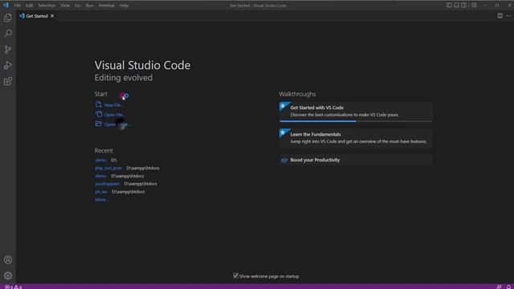514x289 pixels.
Task: Click the notifications bell in status bar
Action: (508, 287)
